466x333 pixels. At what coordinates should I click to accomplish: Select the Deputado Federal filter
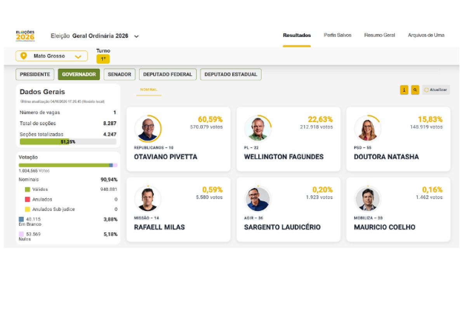click(x=168, y=74)
